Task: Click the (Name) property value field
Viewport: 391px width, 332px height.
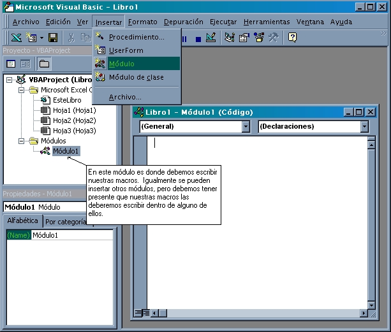Action: tap(71, 235)
